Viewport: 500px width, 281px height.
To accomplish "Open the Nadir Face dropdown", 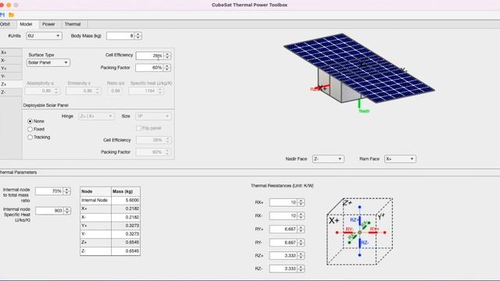I will coord(328,159).
